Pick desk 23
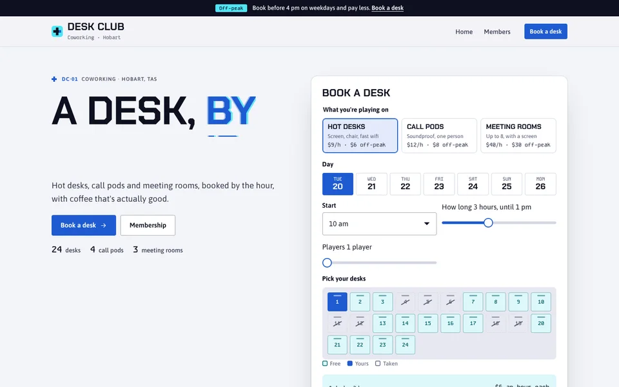The height and width of the screenshot is (387, 619). [x=382, y=344]
